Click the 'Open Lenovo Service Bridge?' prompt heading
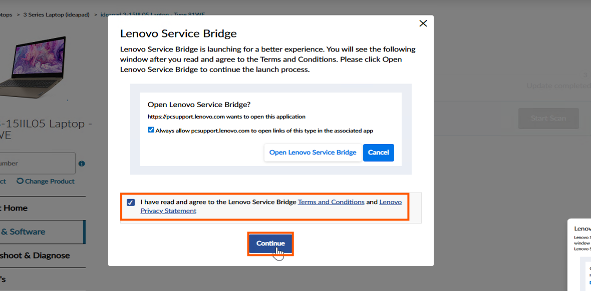 [x=199, y=104]
